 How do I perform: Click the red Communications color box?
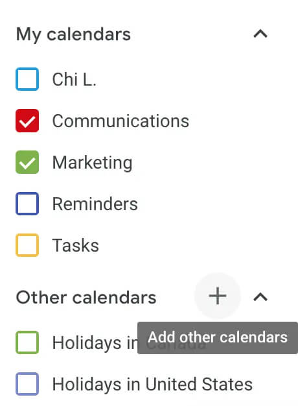(x=27, y=121)
